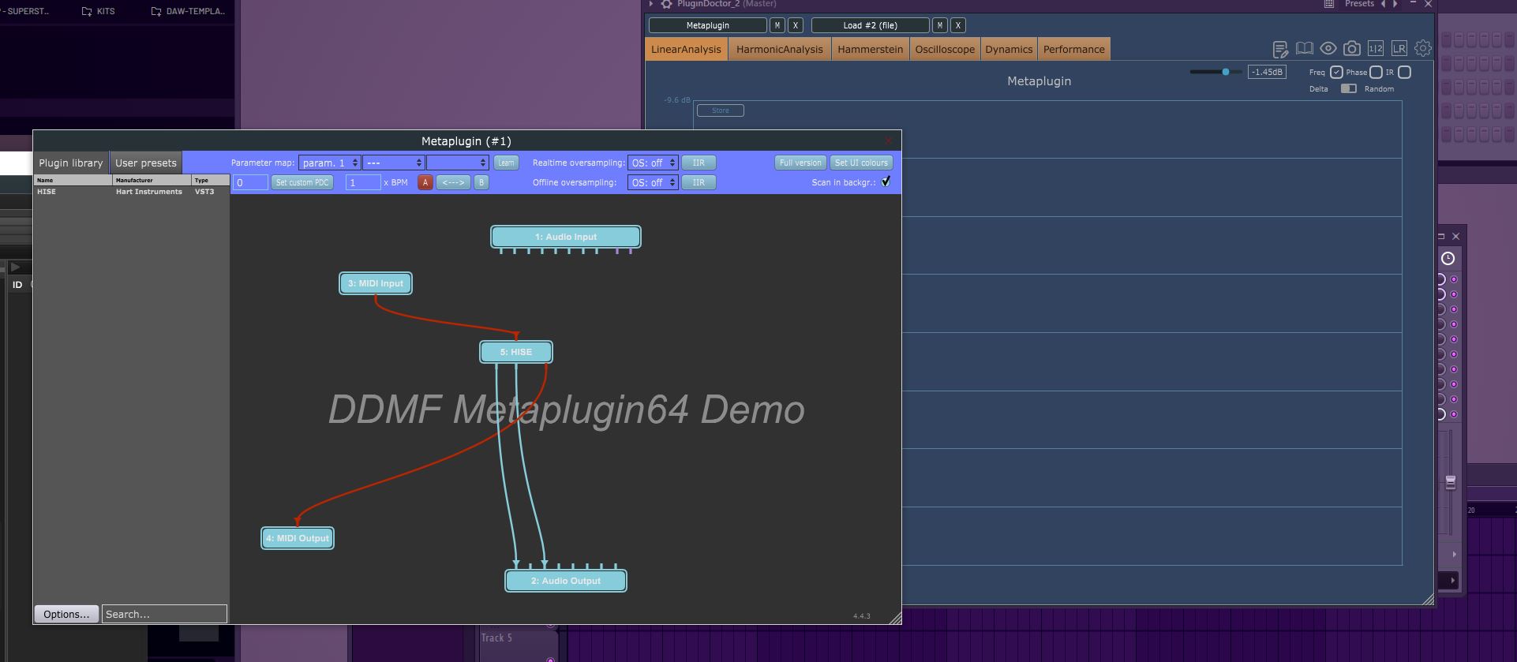Switch to the Hammerstein tab
The width and height of the screenshot is (1517, 662).
[870, 49]
